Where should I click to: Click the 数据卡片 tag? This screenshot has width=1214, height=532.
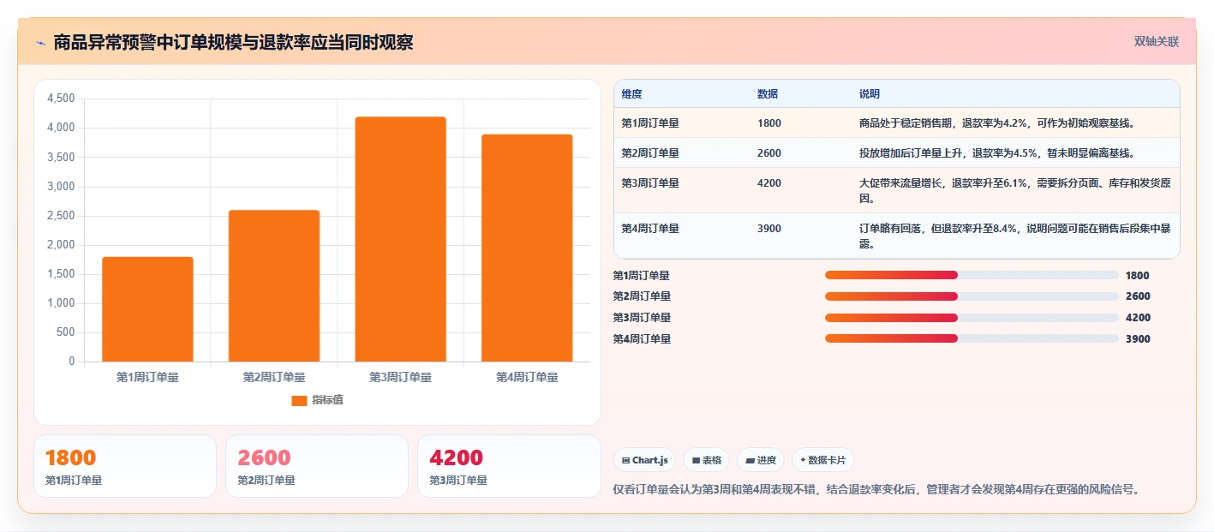tap(822, 460)
